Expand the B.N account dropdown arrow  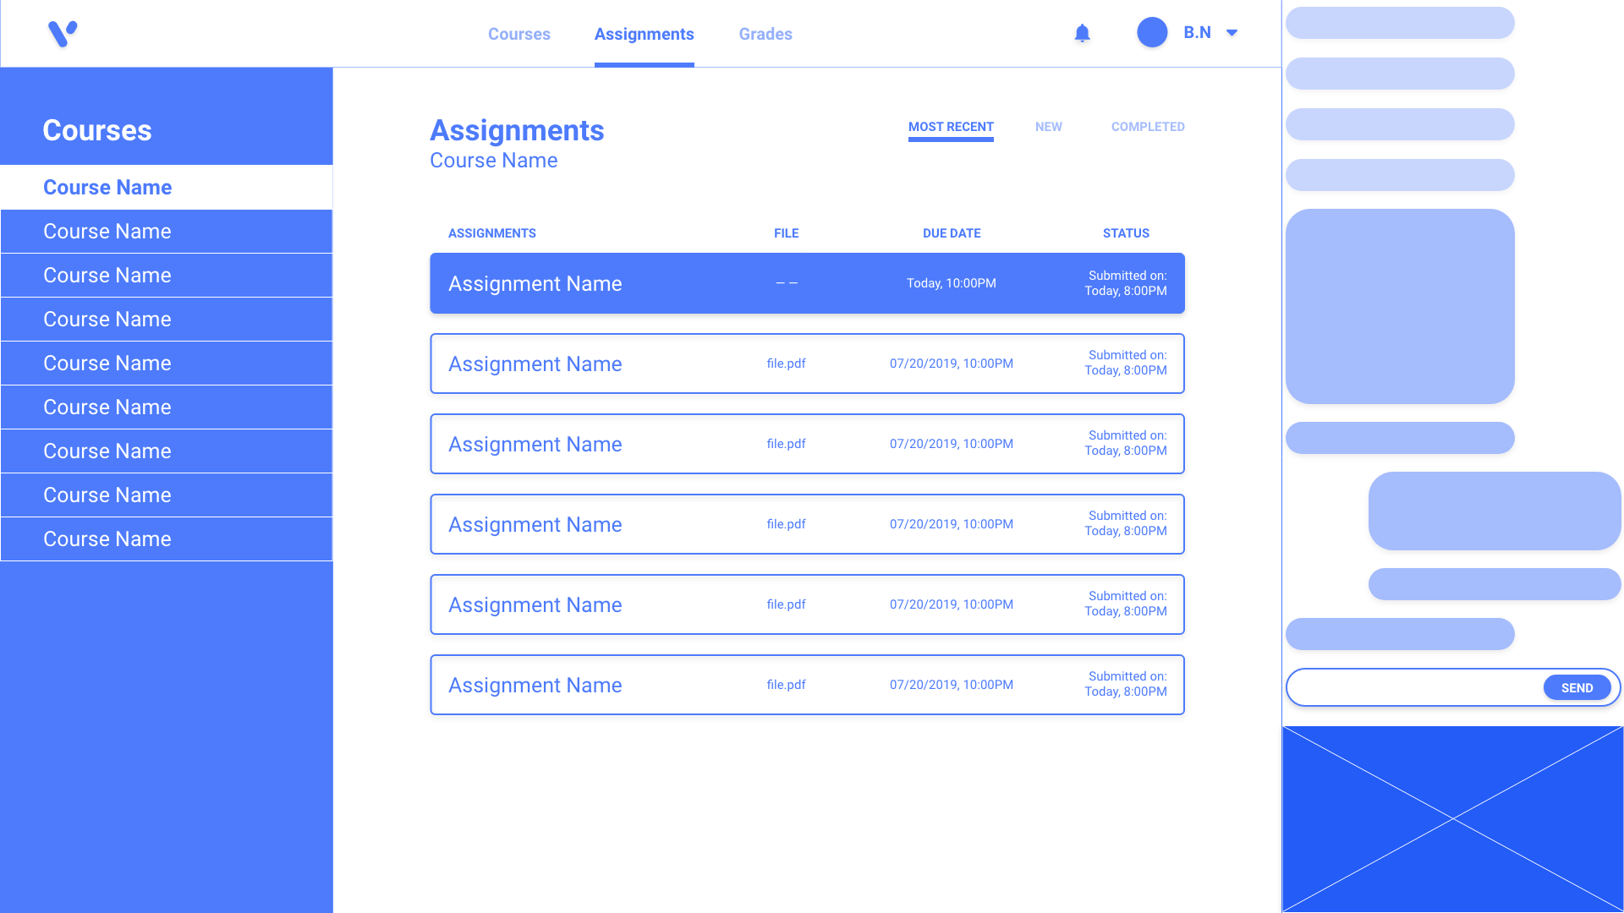(1232, 33)
